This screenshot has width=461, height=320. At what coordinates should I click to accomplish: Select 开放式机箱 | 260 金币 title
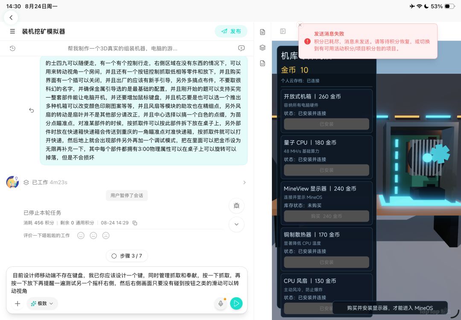point(312,97)
